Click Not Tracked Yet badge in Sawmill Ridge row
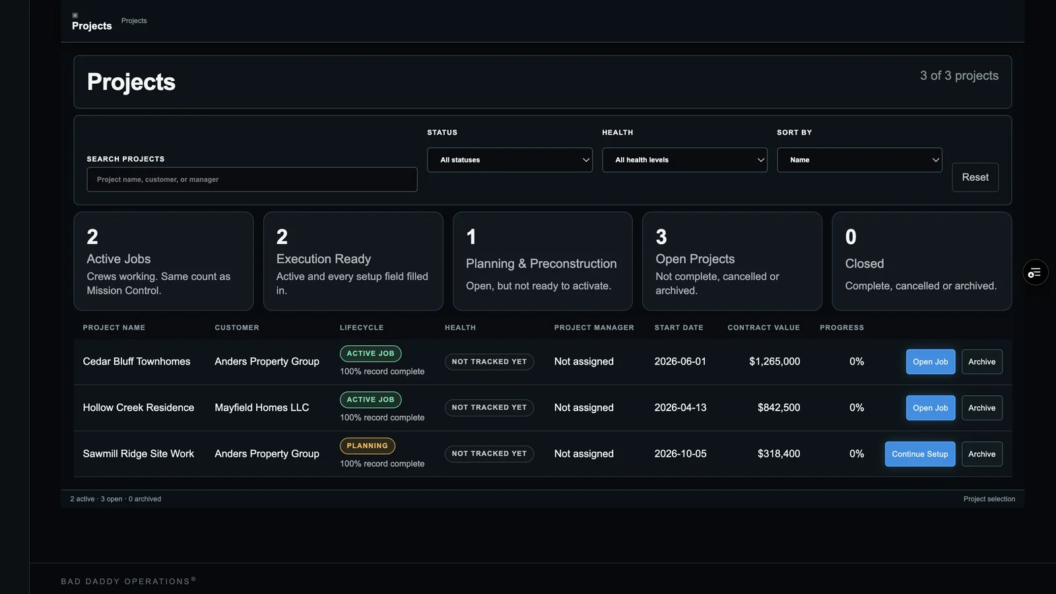The height and width of the screenshot is (594, 1056). pyautogui.click(x=489, y=454)
